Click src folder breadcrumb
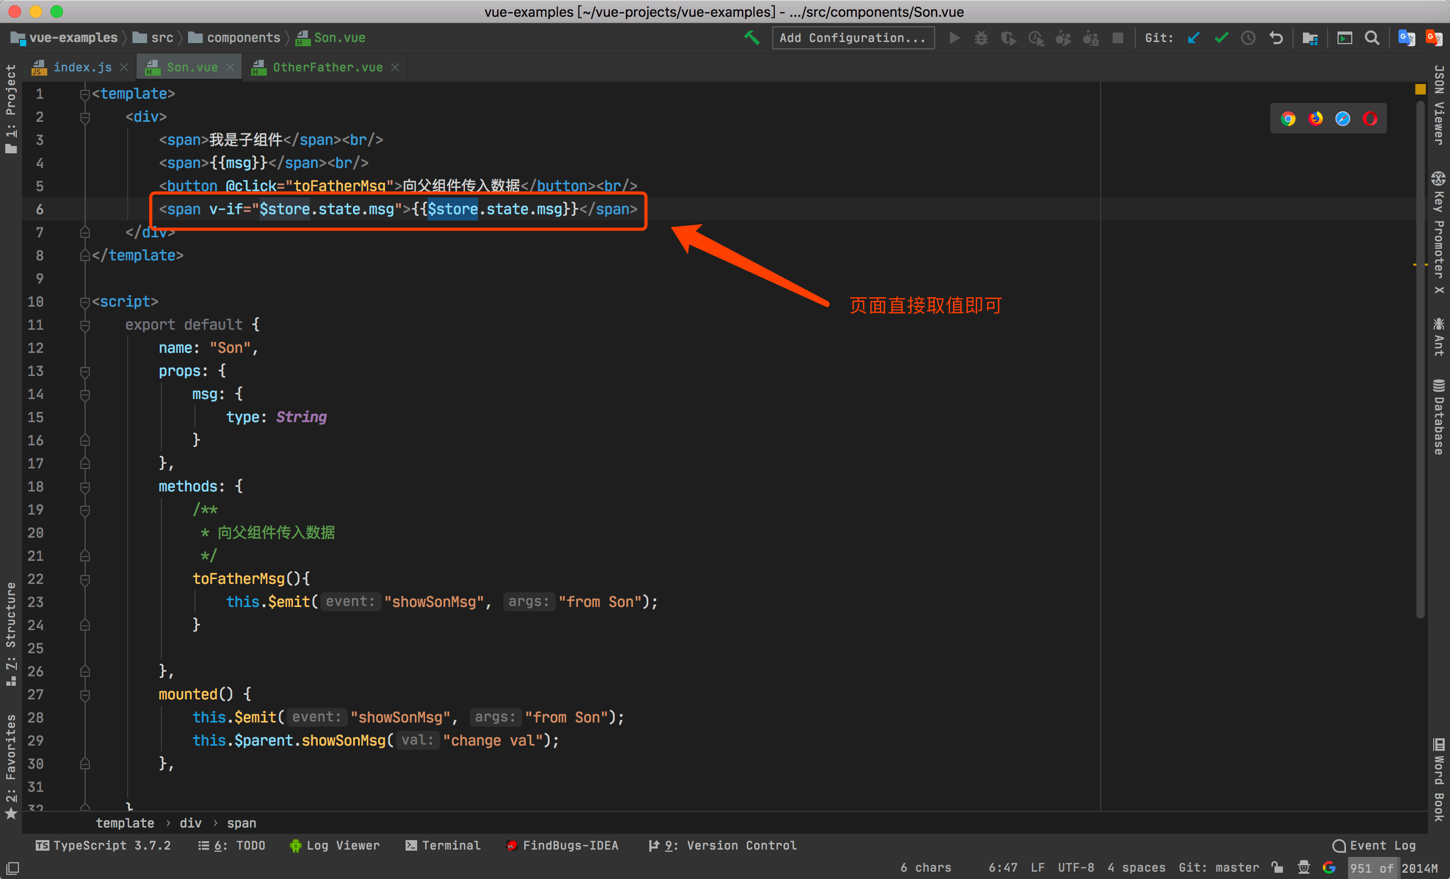This screenshot has height=879, width=1450. tap(153, 38)
